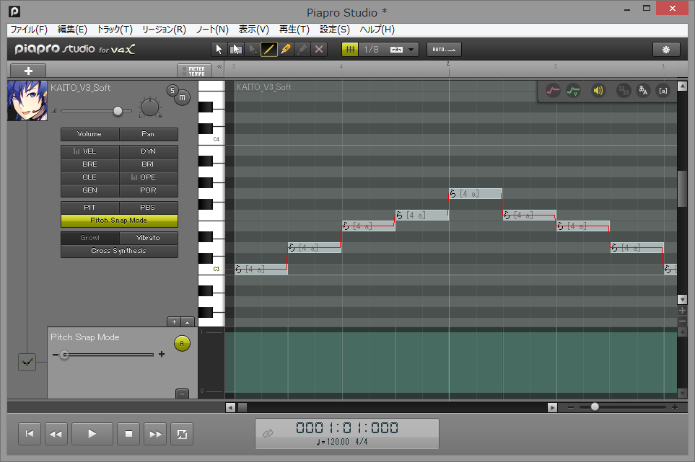
Task: Toggle the yellow speaker note preview
Action: (598, 91)
